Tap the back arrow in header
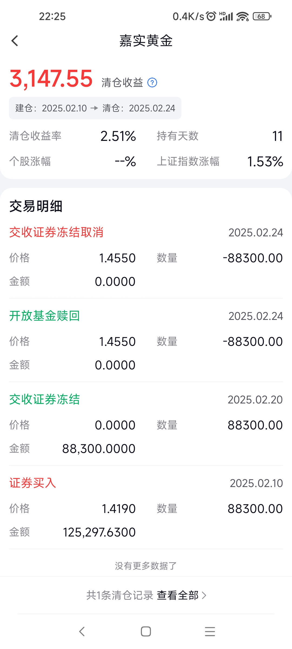This screenshot has width=292, height=649. coord(15,41)
